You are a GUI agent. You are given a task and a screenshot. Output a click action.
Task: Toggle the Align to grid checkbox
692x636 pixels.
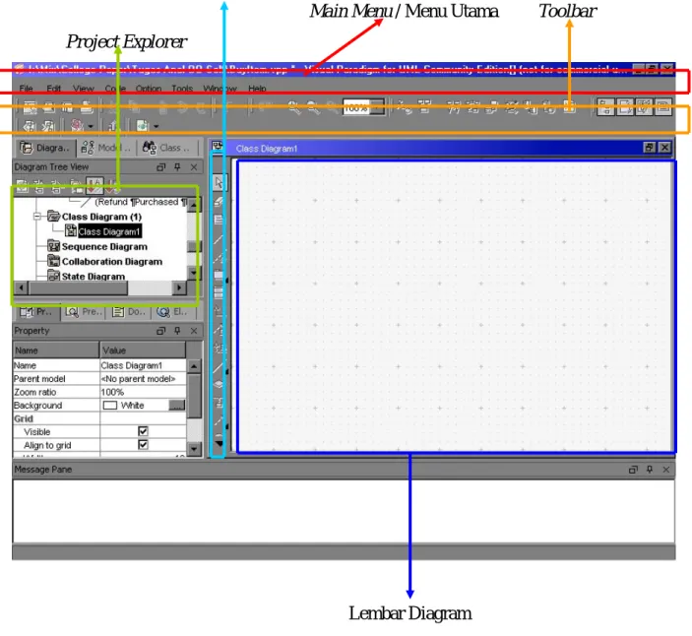click(x=143, y=444)
